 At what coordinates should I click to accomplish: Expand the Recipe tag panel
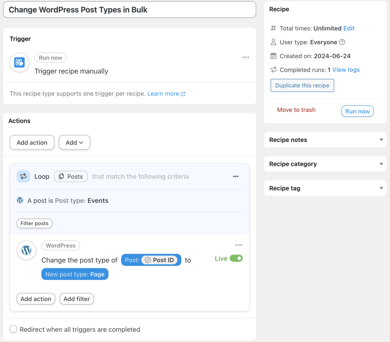tap(381, 188)
